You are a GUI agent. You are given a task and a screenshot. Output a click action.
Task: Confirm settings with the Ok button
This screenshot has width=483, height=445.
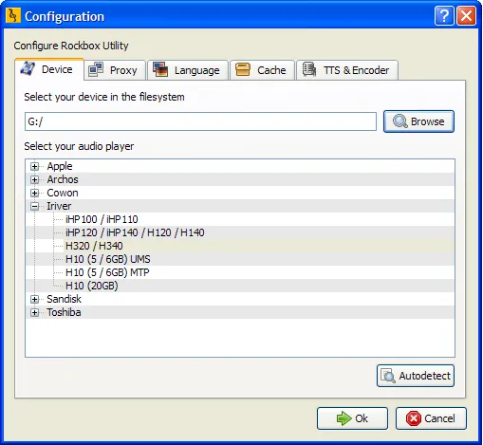(x=352, y=418)
